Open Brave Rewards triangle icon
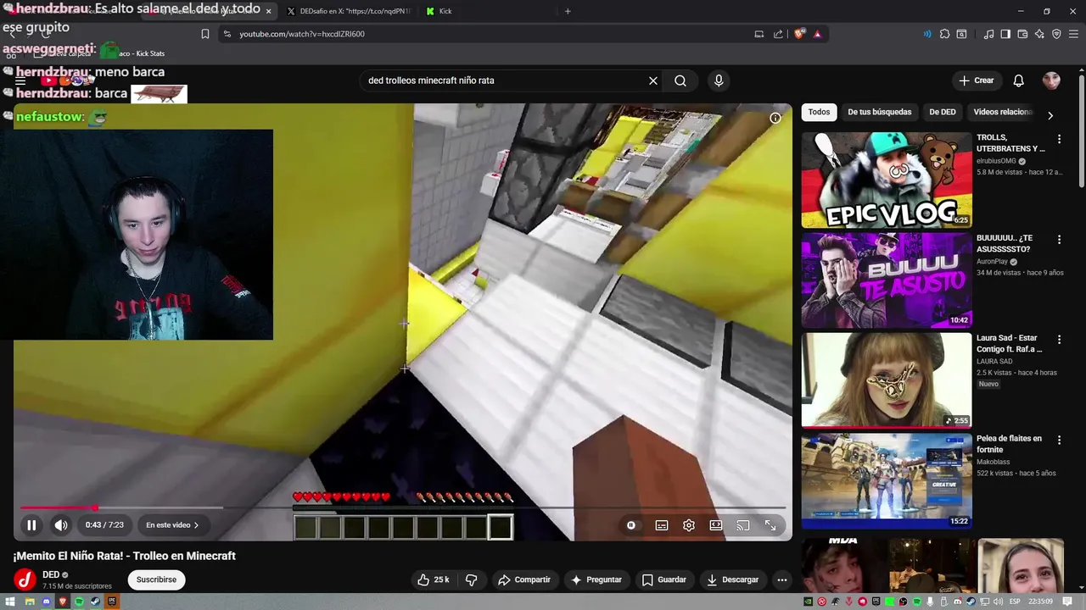Image resolution: width=1086 pixels, height=610 pixels. [x=817, y=34]
